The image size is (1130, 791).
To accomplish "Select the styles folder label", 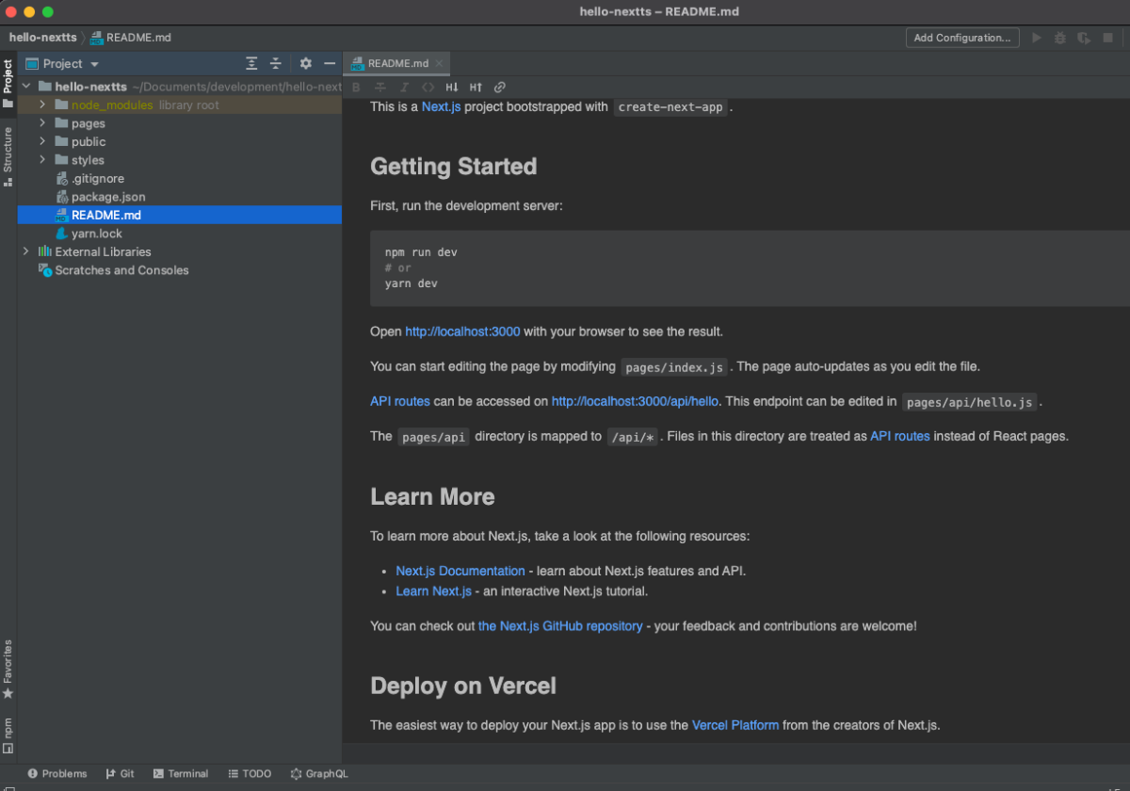I will (x=88, y=160).
